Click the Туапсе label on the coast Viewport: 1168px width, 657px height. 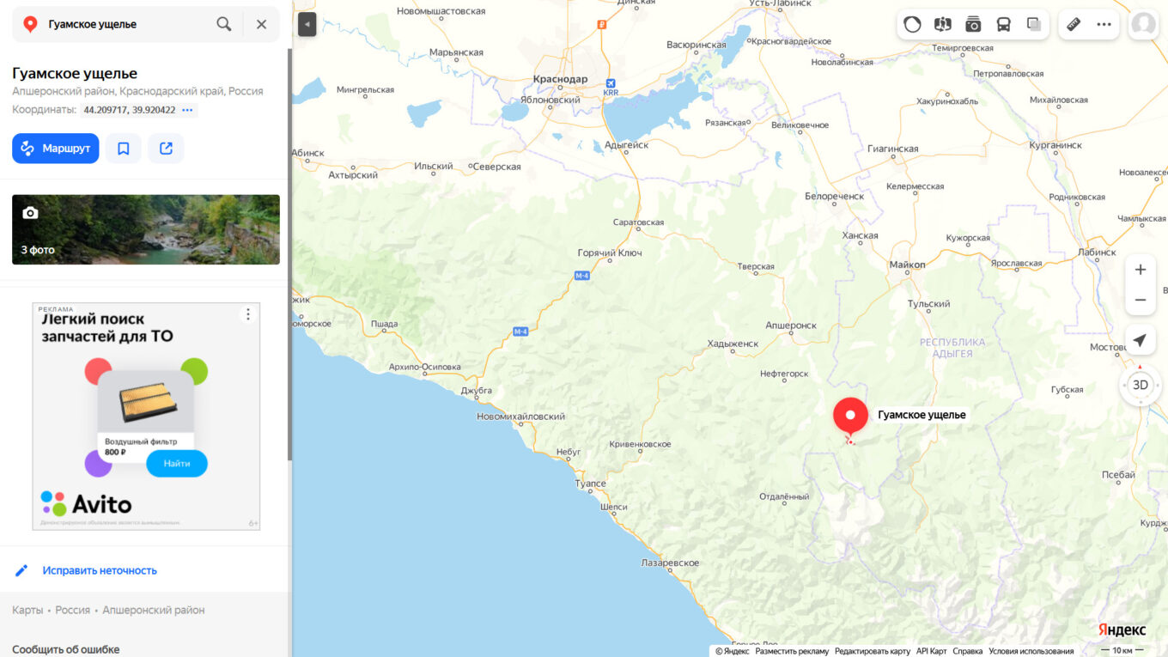pos(591,484)
